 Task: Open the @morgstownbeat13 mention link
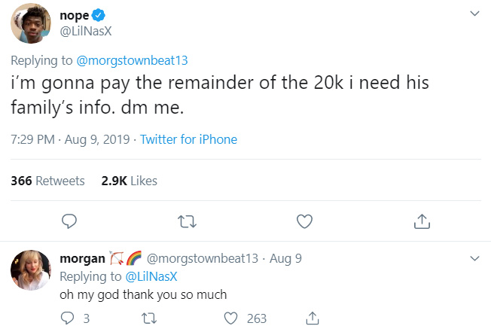click(132, 60)
